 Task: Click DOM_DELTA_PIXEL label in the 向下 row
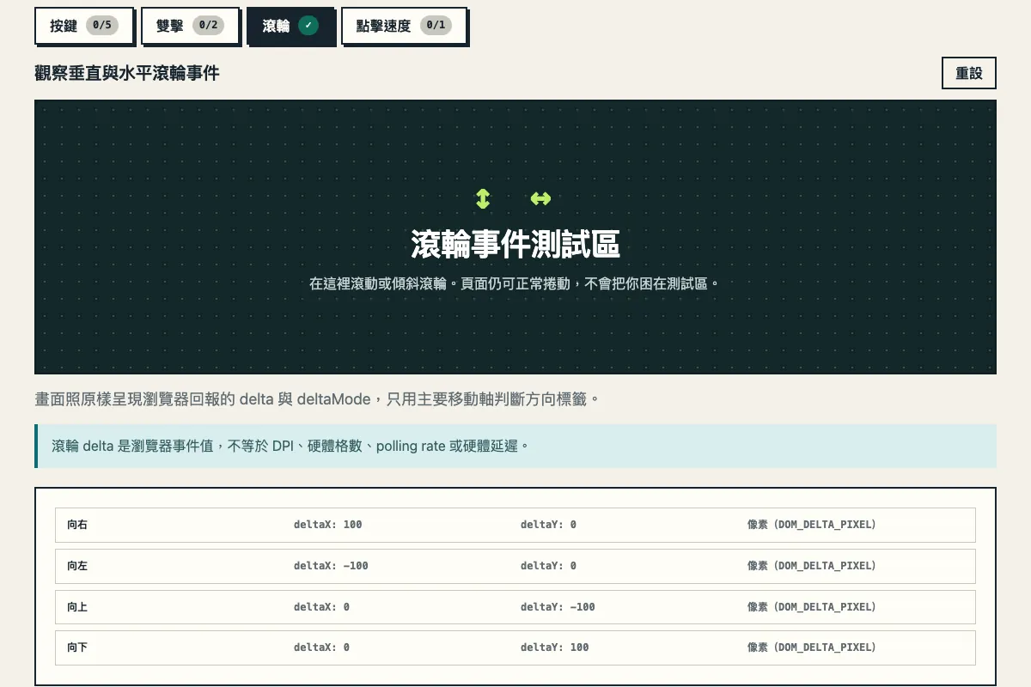click(x=812, y=647)
